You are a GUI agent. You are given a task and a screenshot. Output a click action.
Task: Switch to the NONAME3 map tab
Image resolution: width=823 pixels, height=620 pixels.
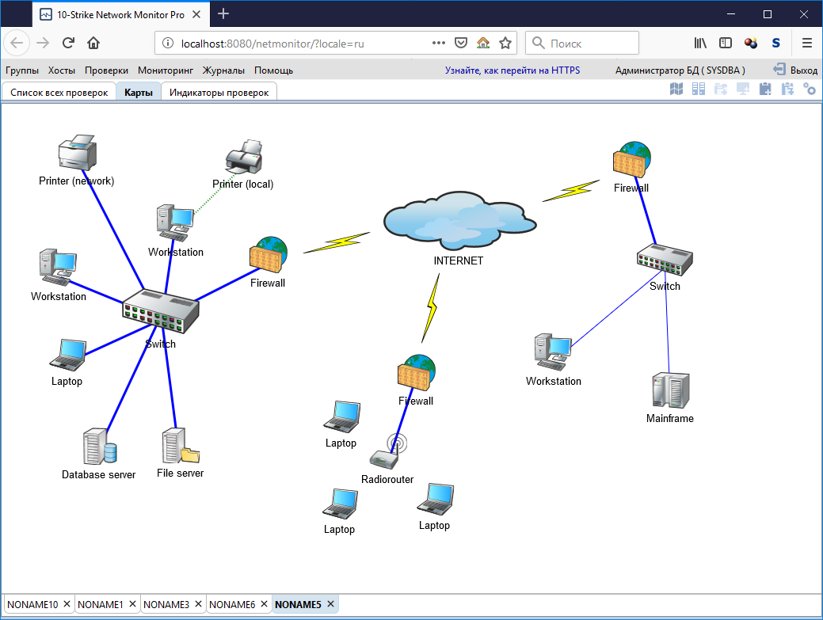point(166,604)
